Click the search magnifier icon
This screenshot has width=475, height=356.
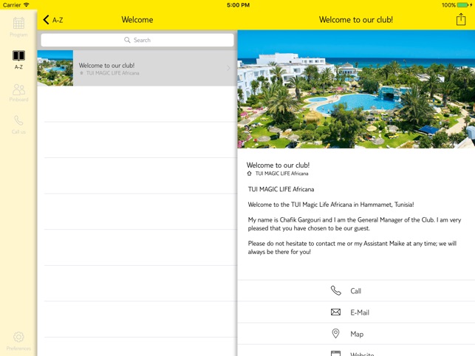(127, 40)
